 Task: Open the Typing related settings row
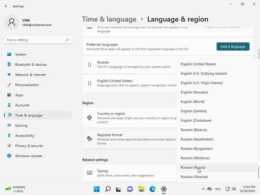[x=129, y=173]
